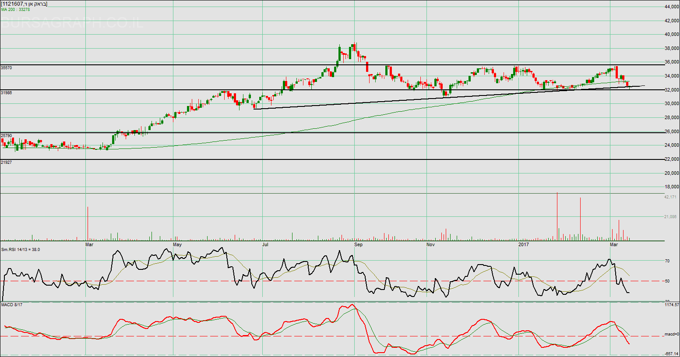Select the 31986 horizontal level label

click(6, 93)
